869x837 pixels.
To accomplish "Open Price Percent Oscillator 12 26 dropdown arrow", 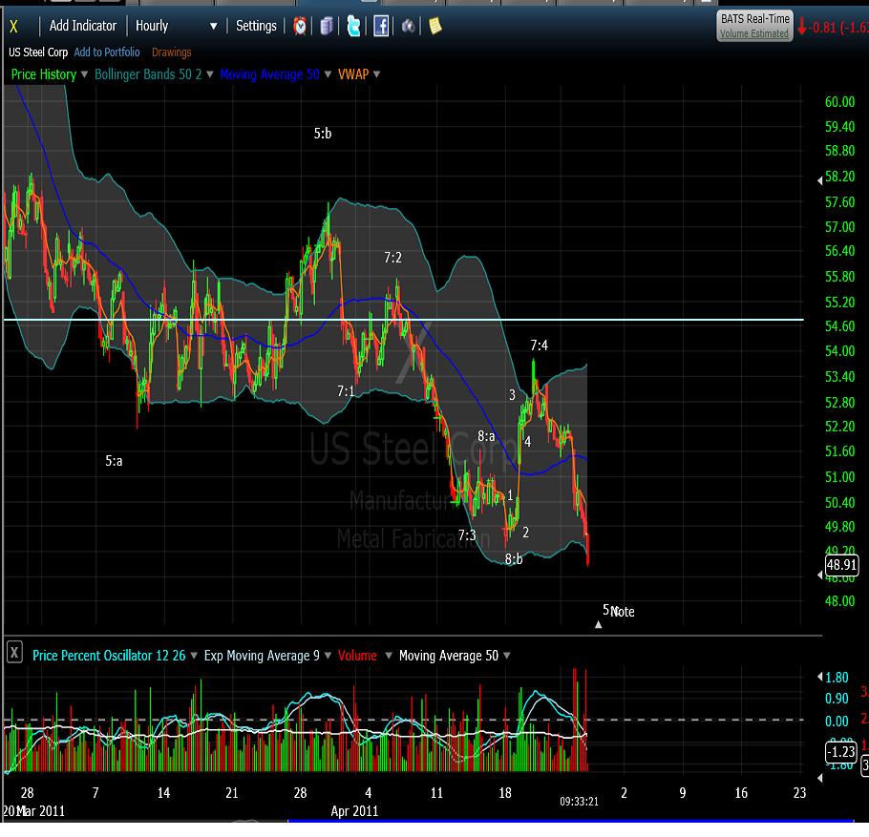I will pyautogui.click(x=196, y=656).
